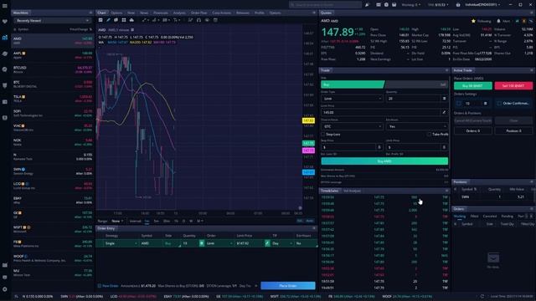Select the 5m interval below chart
Viewport: 536px width, 301px height.
156,221
